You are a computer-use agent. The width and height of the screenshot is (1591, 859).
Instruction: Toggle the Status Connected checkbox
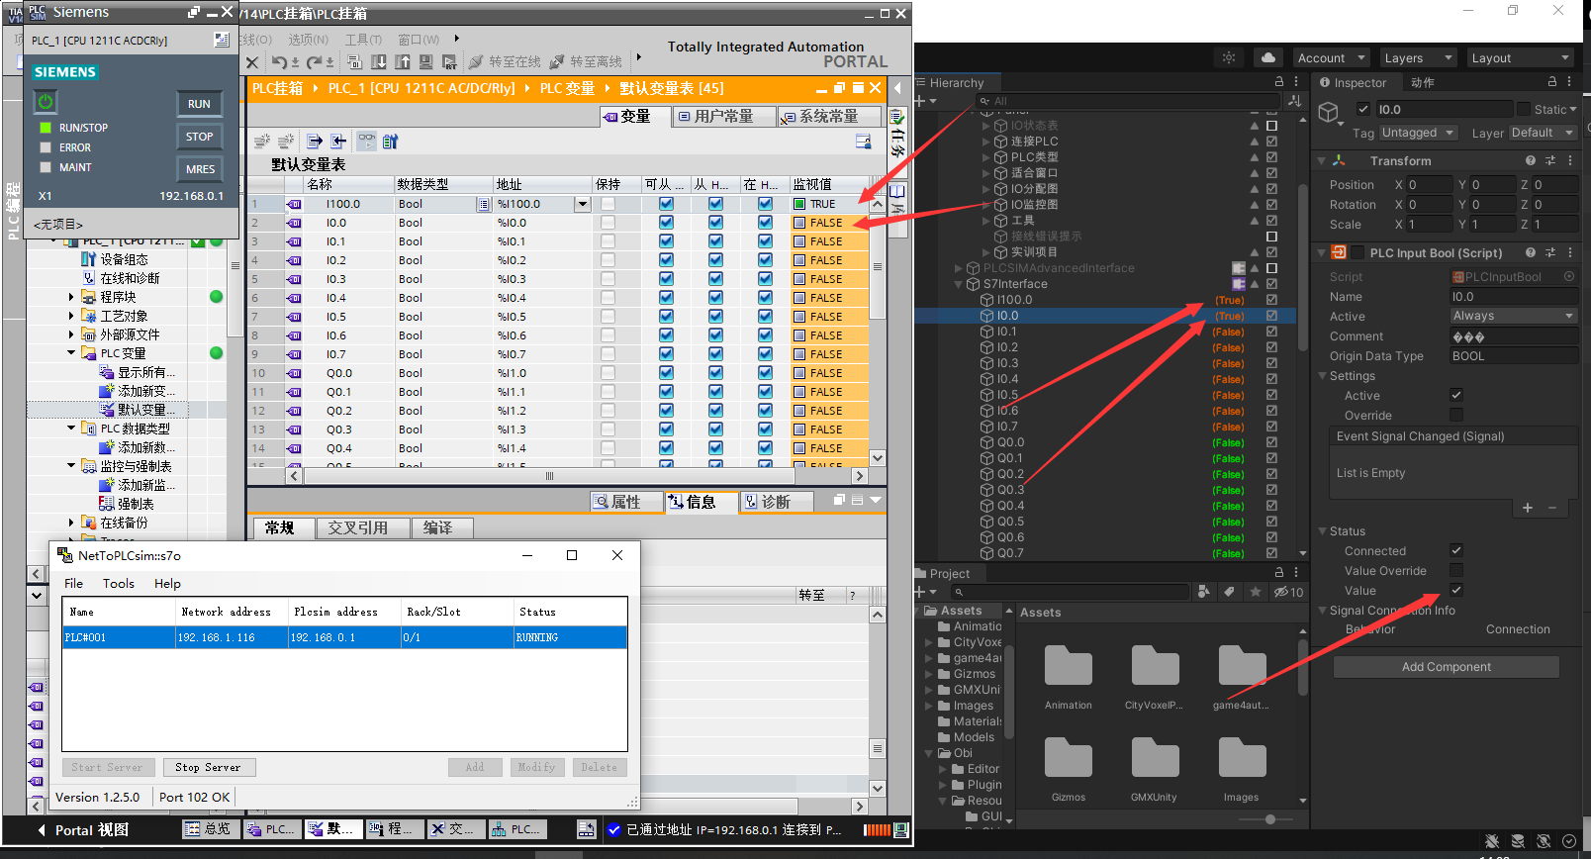[1456, 551]
